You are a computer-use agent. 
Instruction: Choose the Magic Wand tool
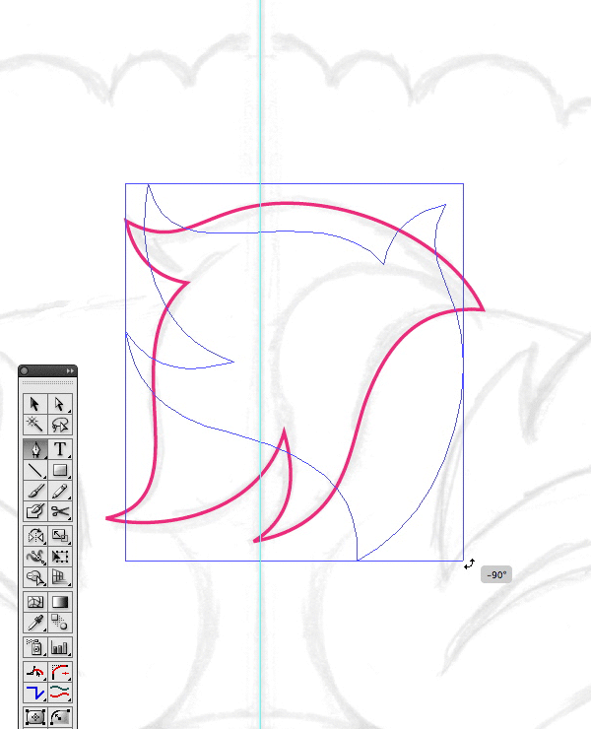coord(35,424)
